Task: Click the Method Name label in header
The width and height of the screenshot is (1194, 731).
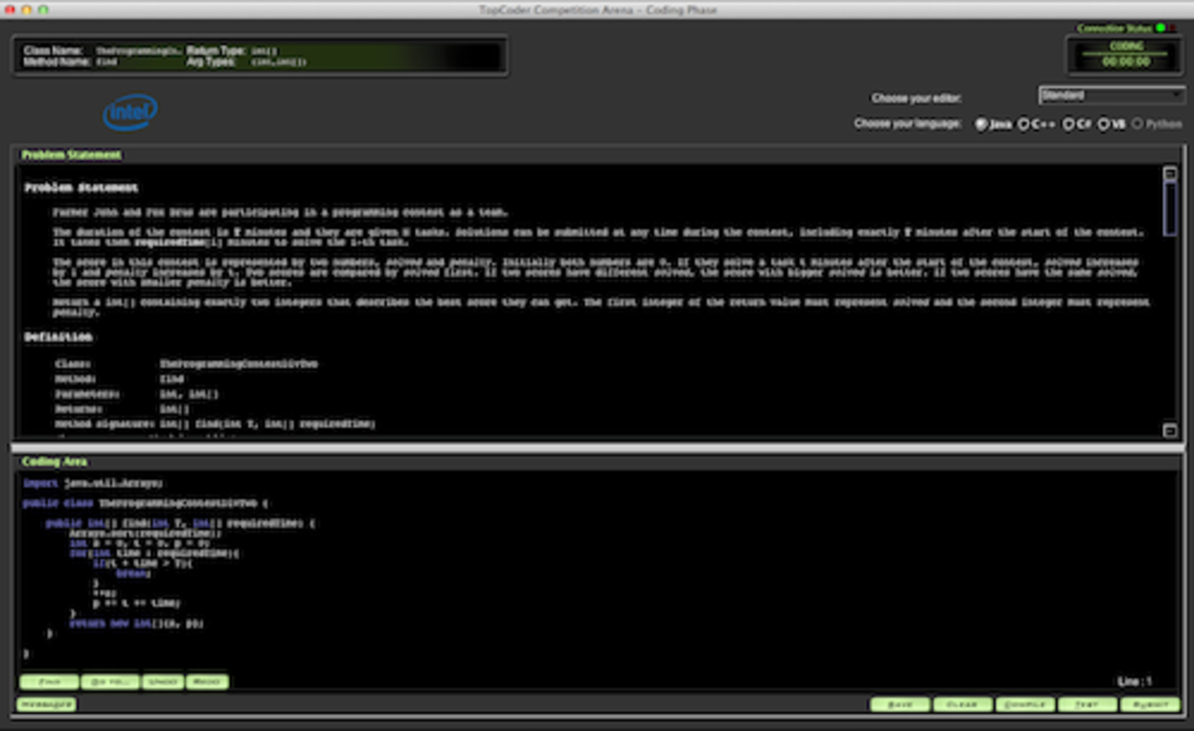Action: (x=56, y=62)
